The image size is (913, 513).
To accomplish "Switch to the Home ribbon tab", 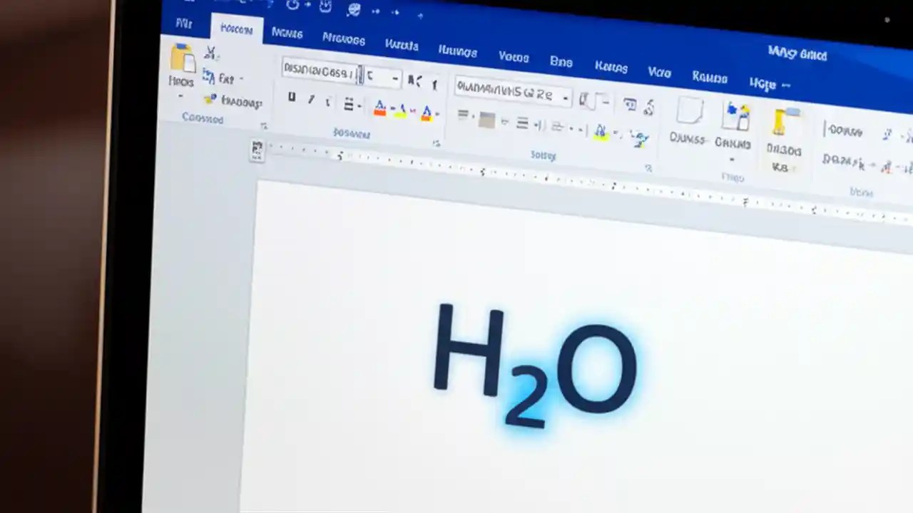I will coord(237,29).
